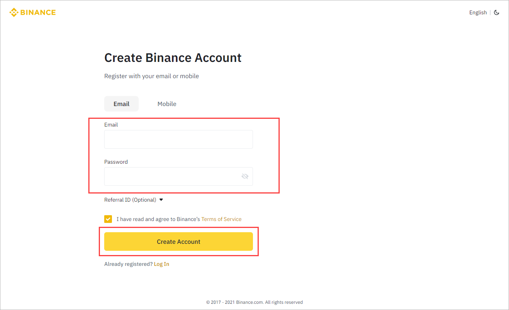
Task: Click the Binance logo
Action: tap(33, 12)
